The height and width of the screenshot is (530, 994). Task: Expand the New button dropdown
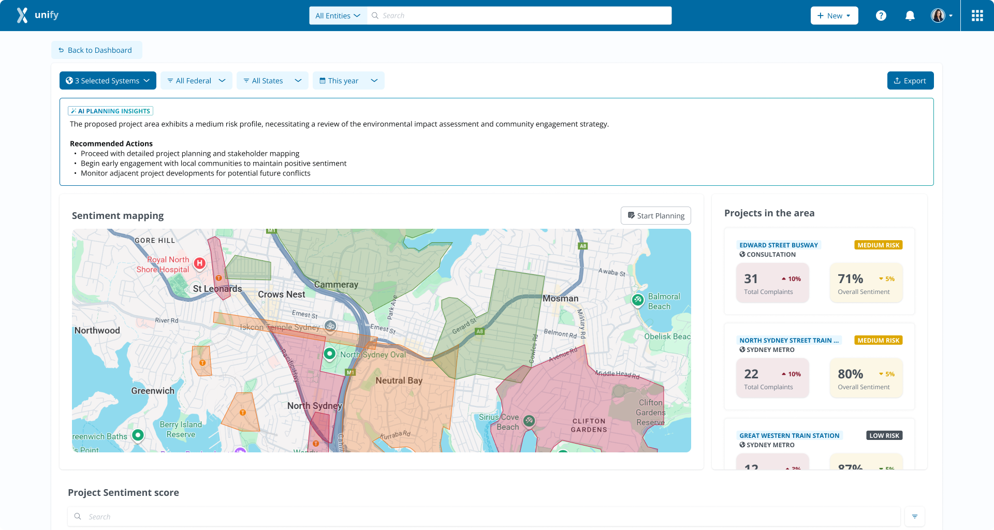tap(834, 16)
